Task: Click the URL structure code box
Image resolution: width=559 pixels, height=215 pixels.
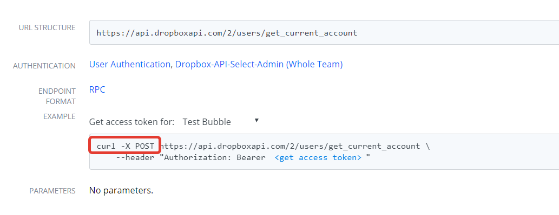Action: (x=324, y=33)
